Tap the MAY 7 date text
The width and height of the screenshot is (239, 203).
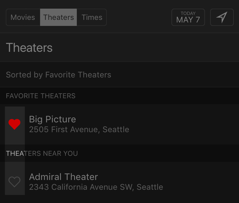point(188,20)
